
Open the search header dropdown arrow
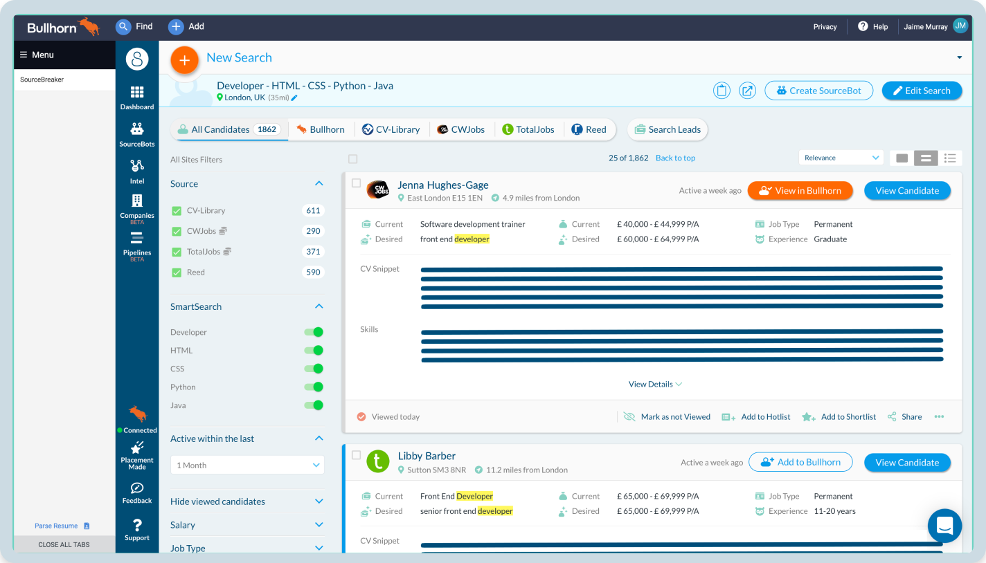[x=960, y=57]
